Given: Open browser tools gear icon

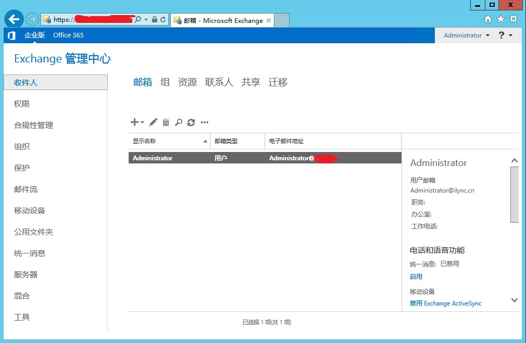Looking at the screenshot, I should (x=514, y=19).
